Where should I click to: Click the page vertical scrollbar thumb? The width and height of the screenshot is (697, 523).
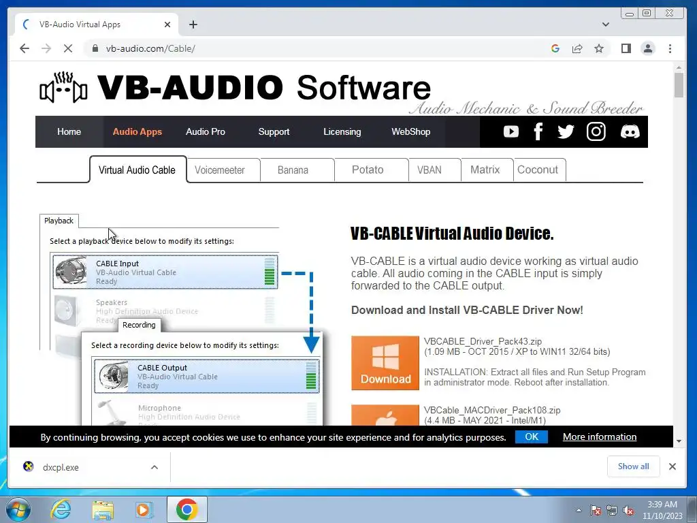point(679,85)
